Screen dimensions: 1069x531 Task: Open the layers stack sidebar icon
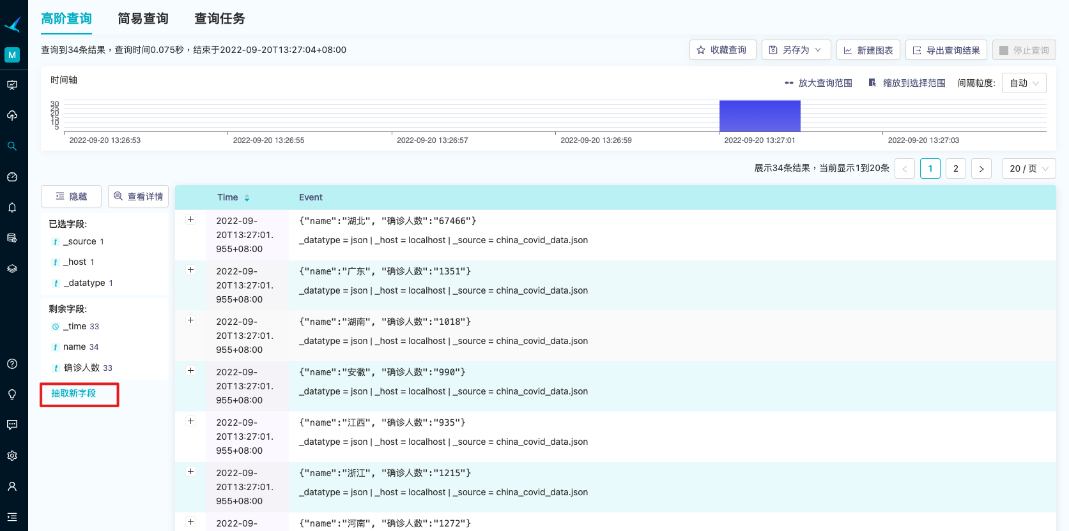pyautogui.click(x=12, y=269)
